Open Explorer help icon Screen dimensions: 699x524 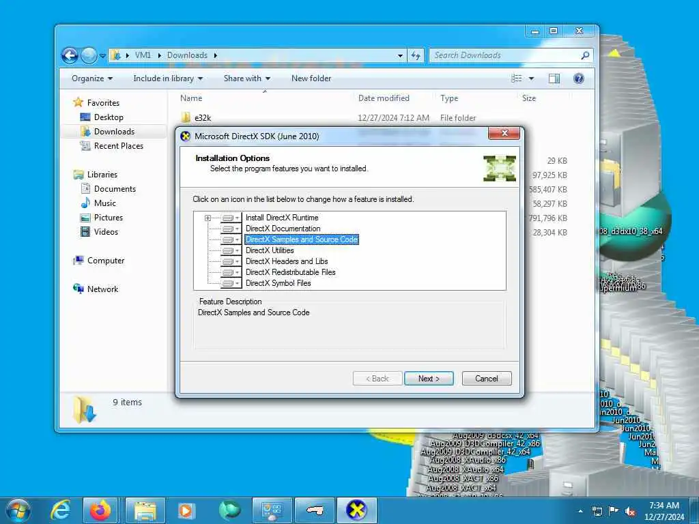point(579,78)
